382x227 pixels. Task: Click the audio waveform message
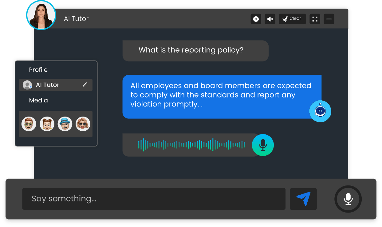coord(191,145)
